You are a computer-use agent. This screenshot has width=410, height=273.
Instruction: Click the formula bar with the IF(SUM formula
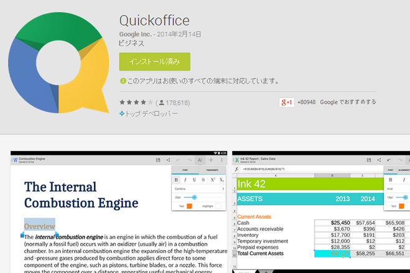(312, 169)
